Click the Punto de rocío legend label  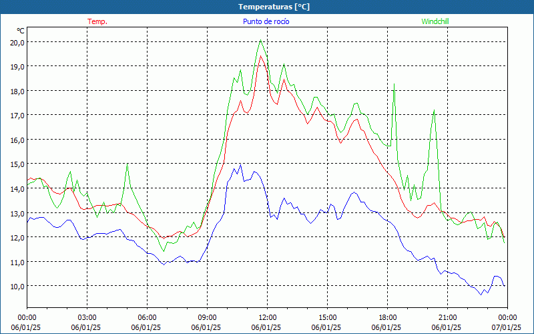pyautogui.click(x=266, y=21)
